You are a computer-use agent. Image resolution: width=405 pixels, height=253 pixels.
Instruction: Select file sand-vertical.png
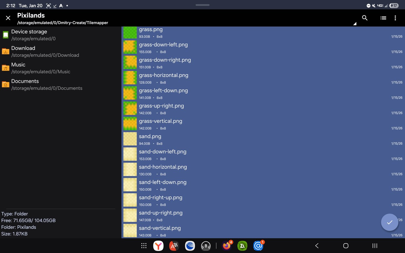coord(263,231)
